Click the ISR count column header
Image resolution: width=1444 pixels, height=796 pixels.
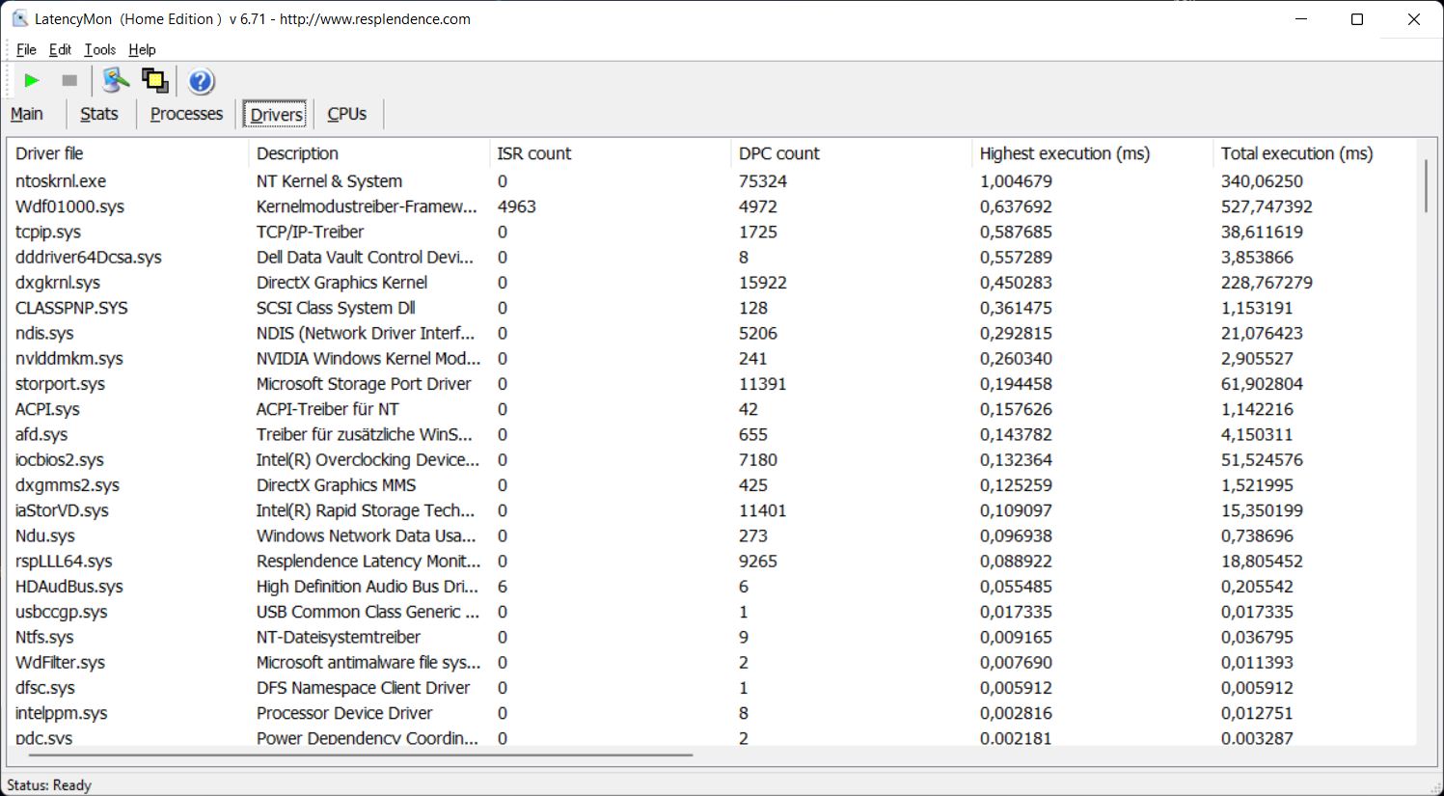[533, 153]
